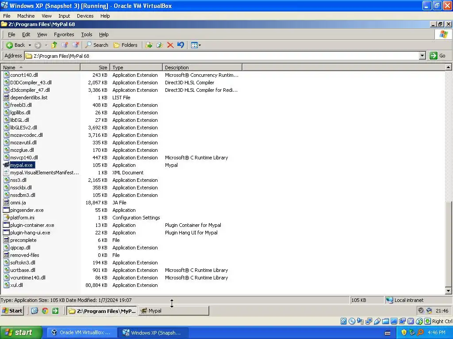
Task: Select the vcruntime140.dll file name
Action: click(x=28, y=278)
